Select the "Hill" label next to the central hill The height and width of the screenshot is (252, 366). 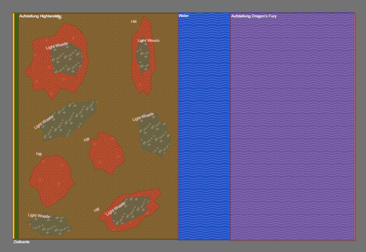coord(87,140)
